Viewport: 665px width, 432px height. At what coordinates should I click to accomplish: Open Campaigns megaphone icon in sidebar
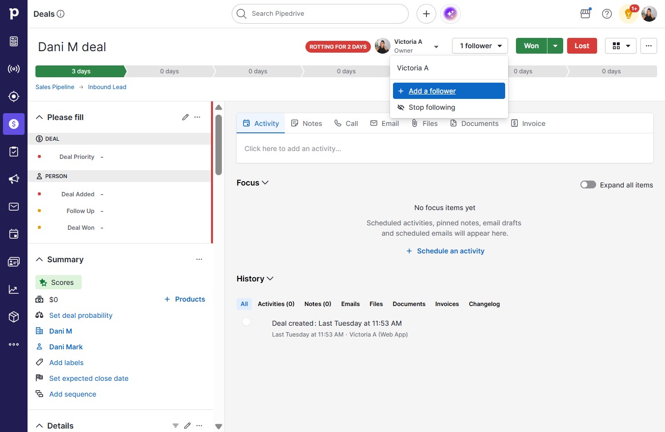14,179
